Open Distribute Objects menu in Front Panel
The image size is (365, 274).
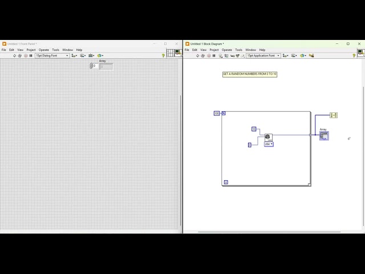[83, 56]
